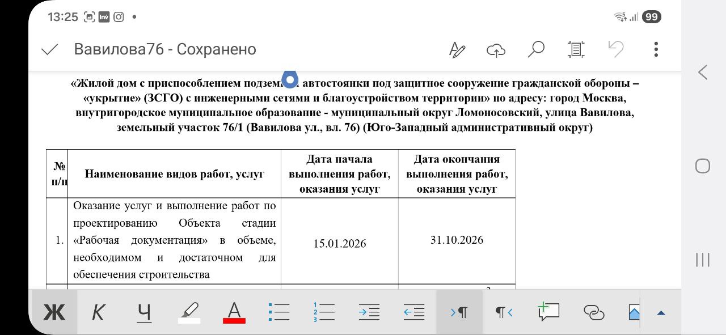Open Android recent apps button
This screenshot has width=726, height=335.
point(703,260)
